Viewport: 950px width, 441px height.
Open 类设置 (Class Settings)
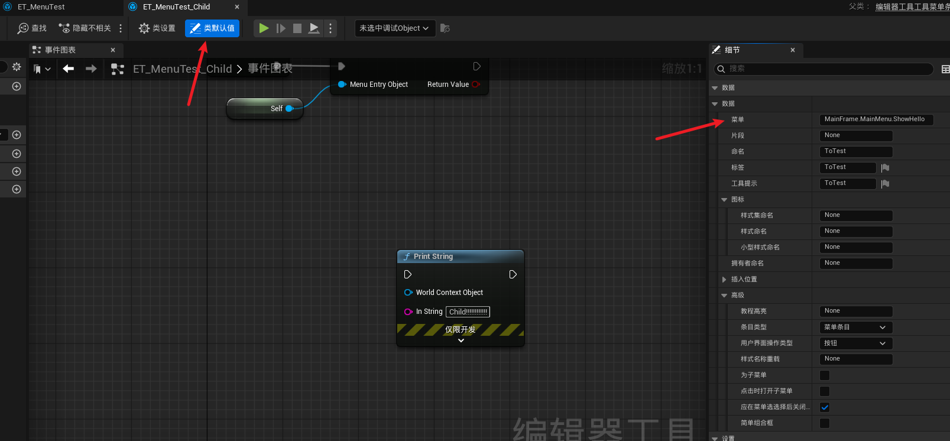click(157, 28)
